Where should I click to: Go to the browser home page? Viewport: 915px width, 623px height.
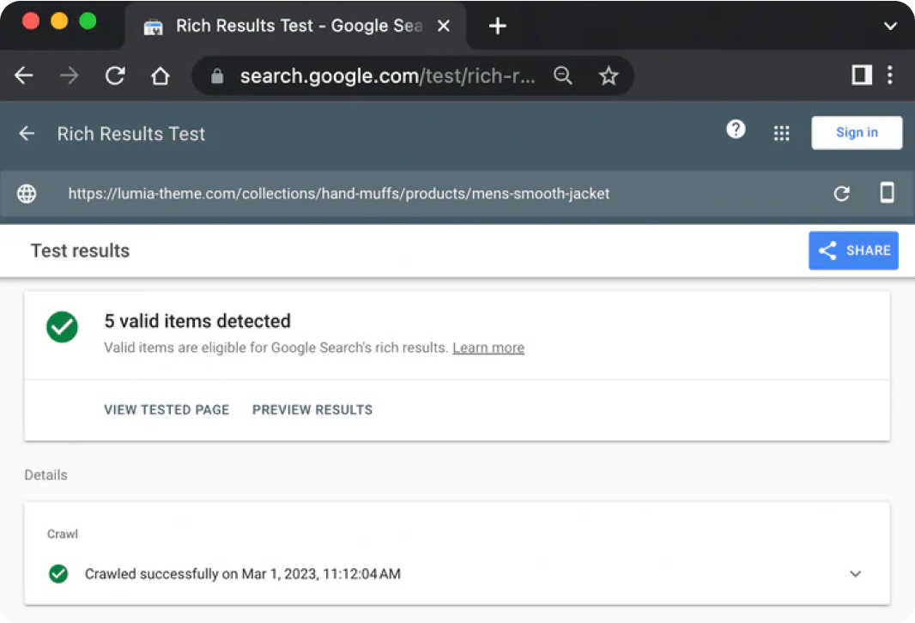[160, 76]
